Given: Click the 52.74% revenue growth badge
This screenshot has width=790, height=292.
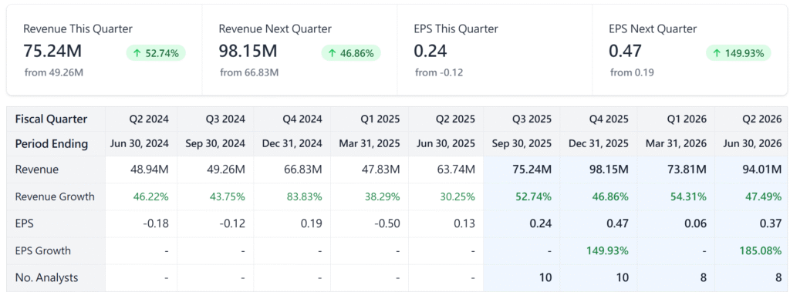Looking at the screenshot, I should coord(156,53).
